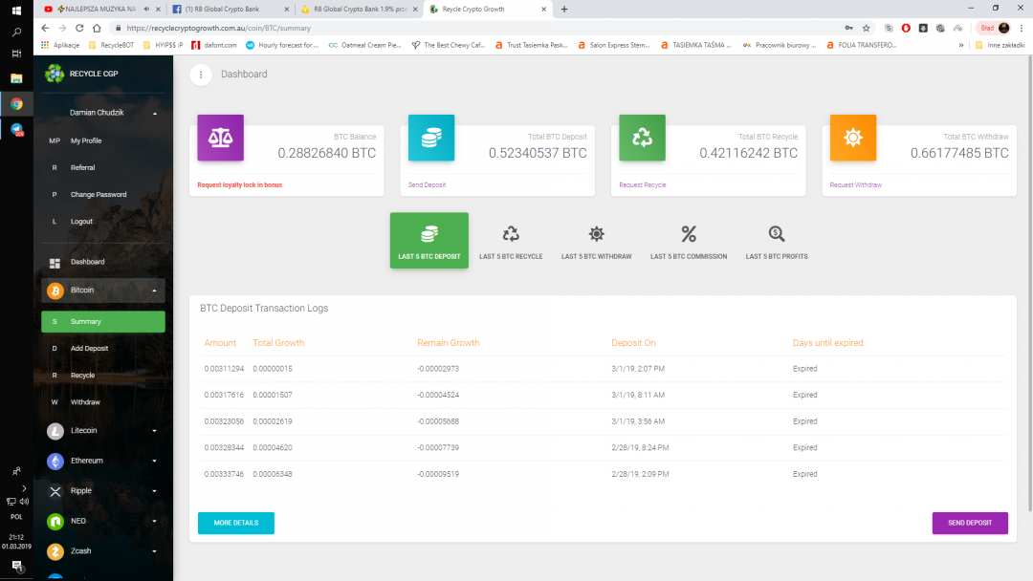Open the three-dot menu beside Dashboard title
1033x581 pixels.
point(200,75)
